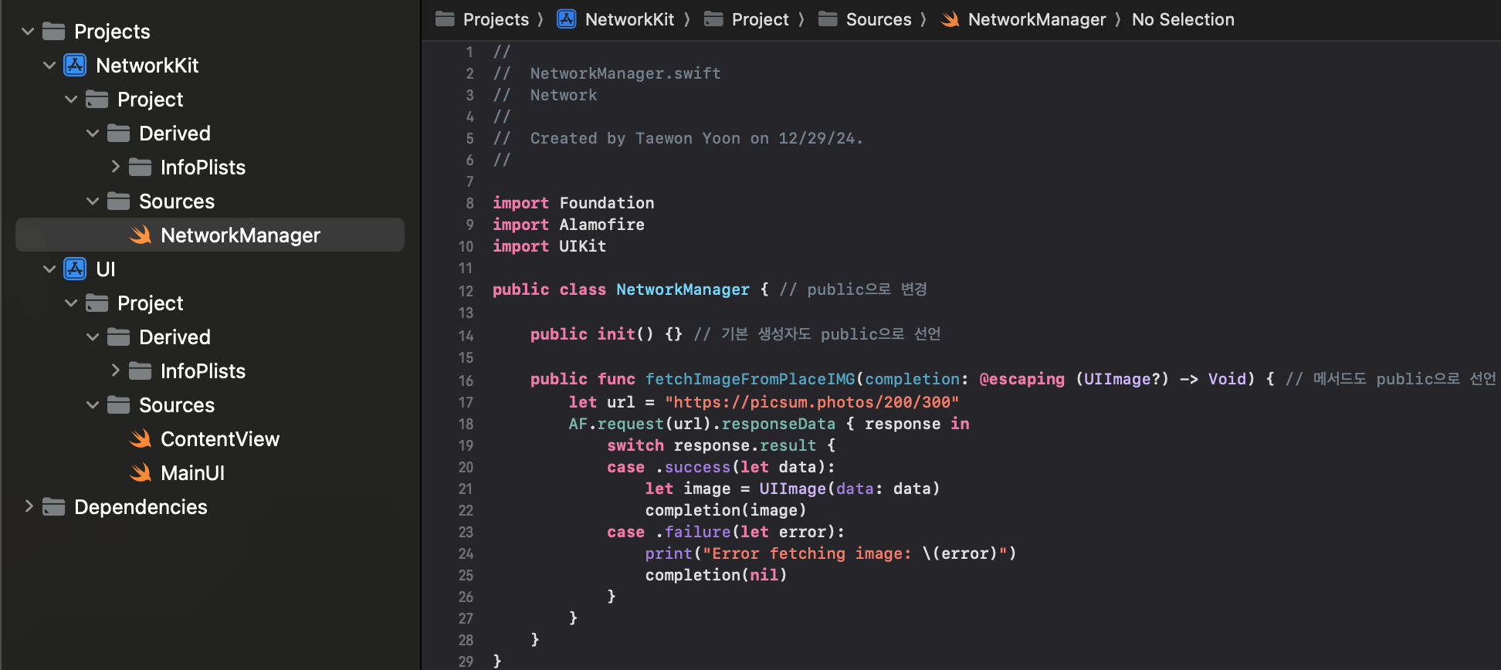Click the NetworkManager Swift file icon
This screenshot has height=670, width=1501.
pos(140,235)
